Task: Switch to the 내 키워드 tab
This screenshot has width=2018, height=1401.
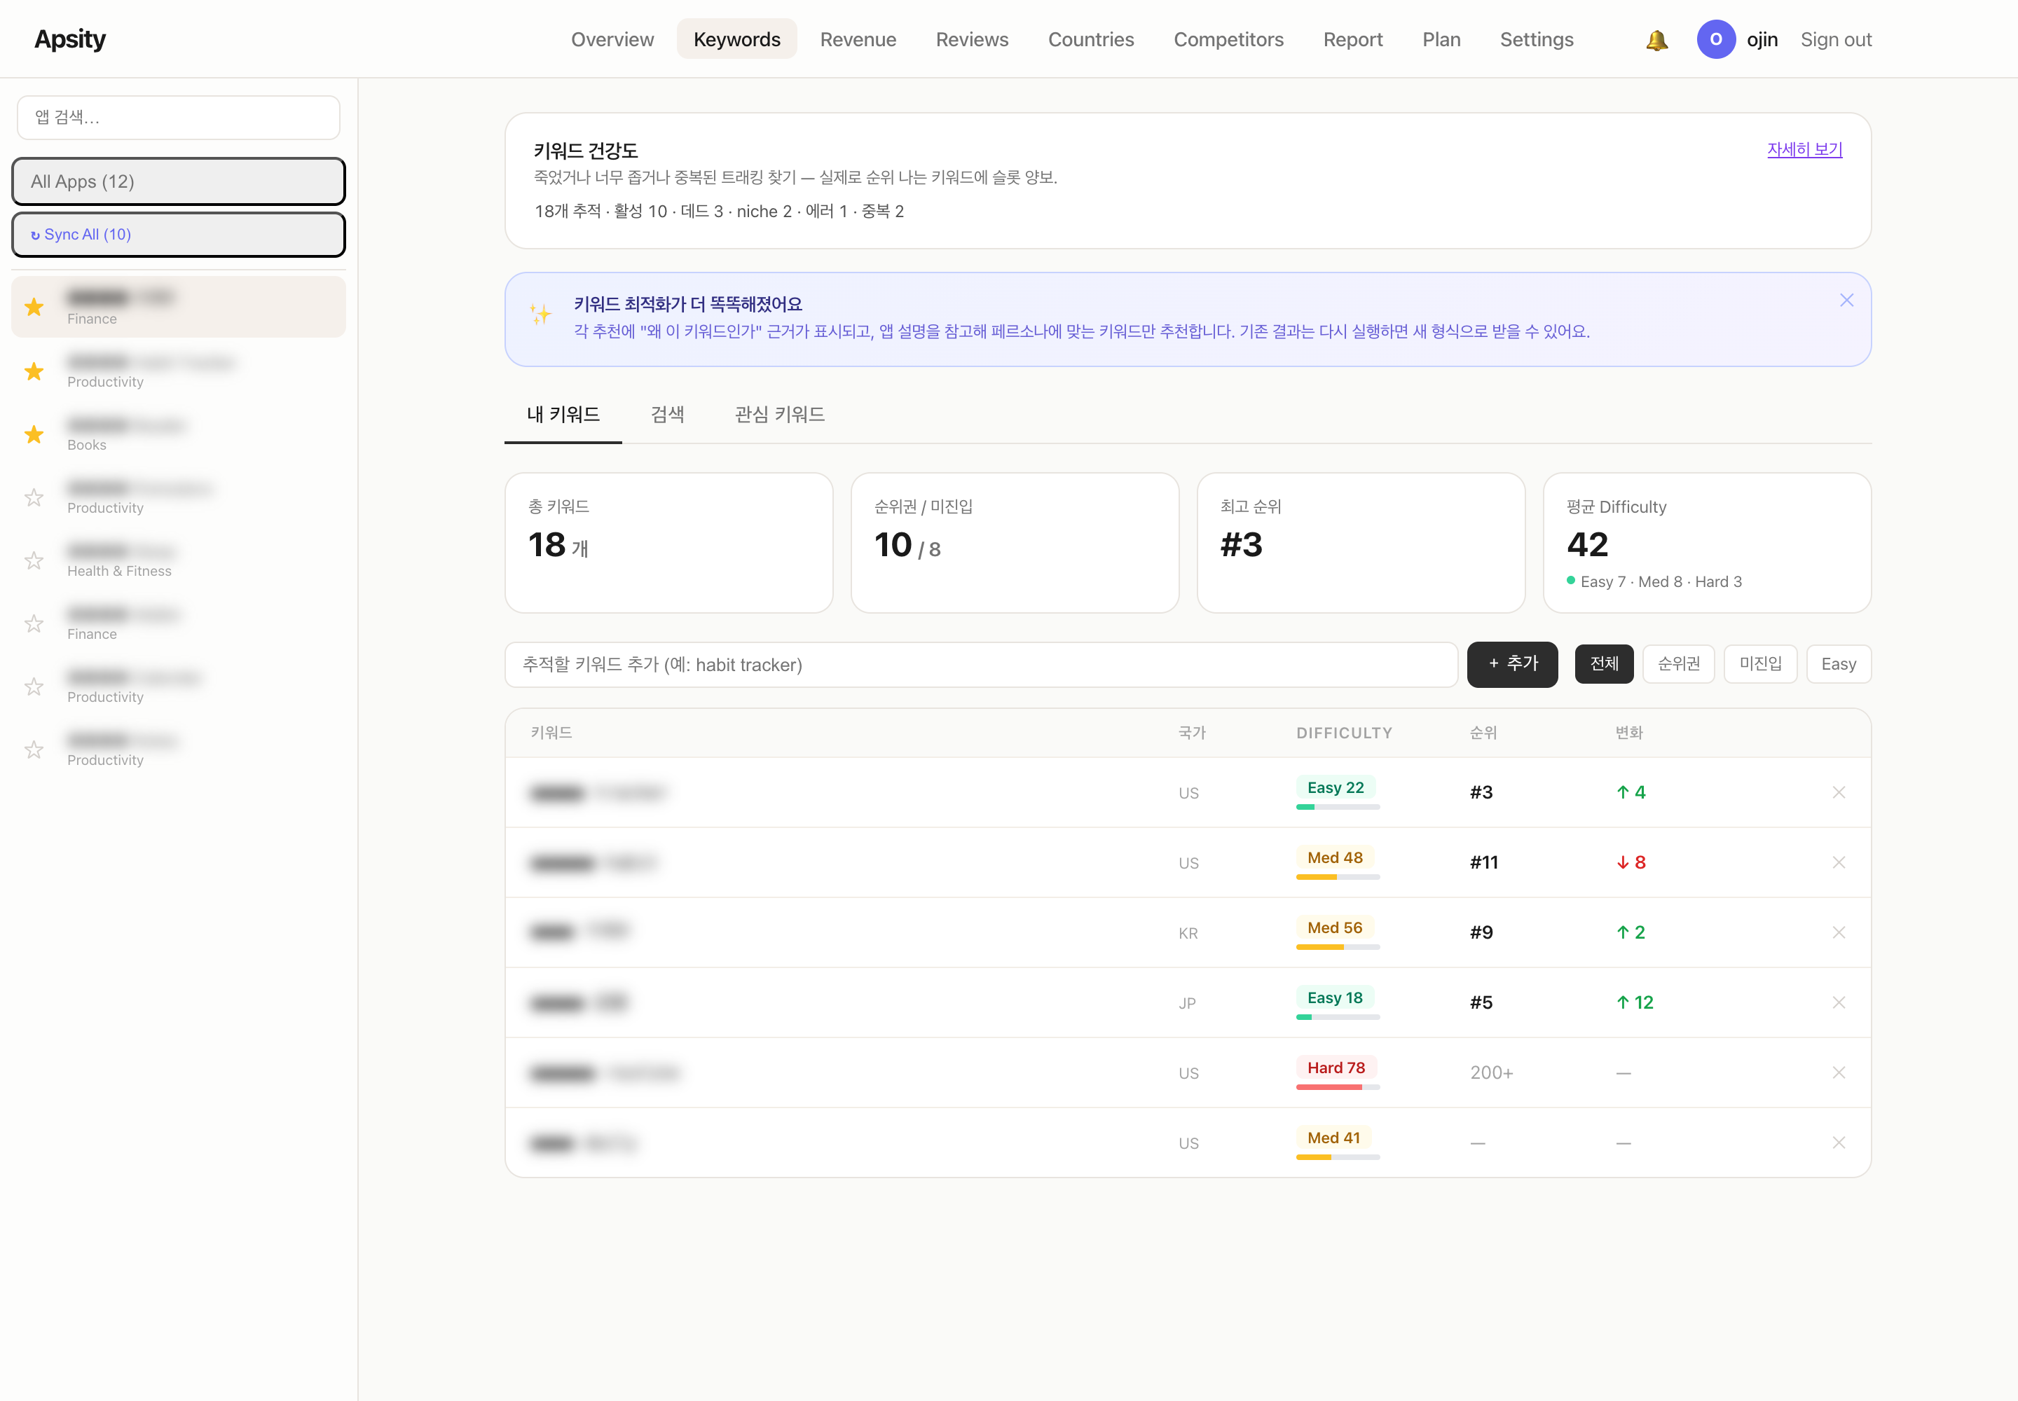Action: point(563,415)
